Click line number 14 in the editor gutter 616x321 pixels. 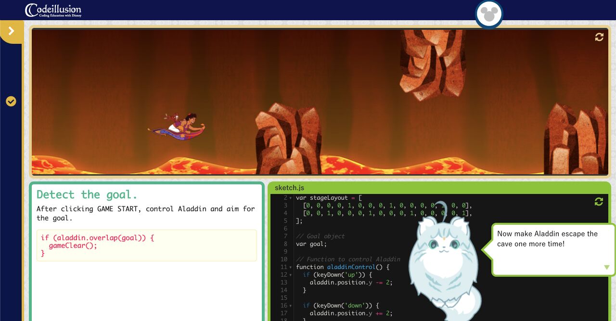(283, 290)
